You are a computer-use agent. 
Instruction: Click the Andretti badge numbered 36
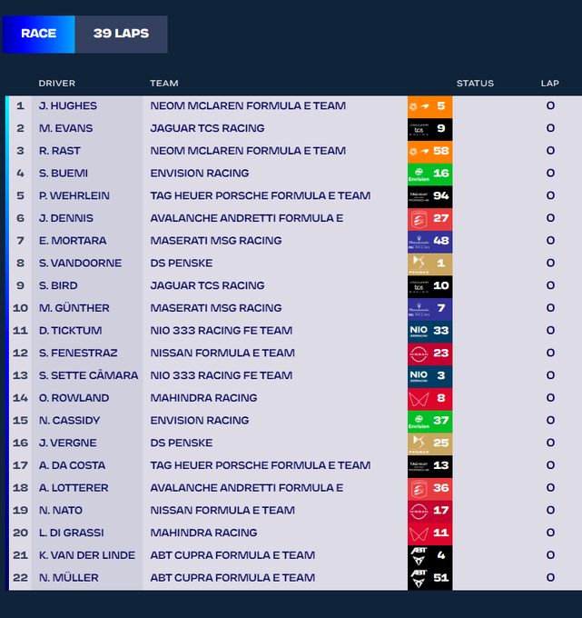[430, 488]
